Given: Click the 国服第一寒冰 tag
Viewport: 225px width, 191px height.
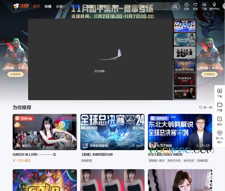Looking at the screenshot, I should coord(156,161).
